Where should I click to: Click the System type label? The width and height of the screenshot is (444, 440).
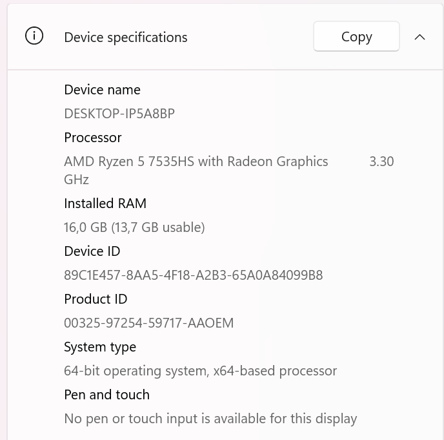[100, 348]
